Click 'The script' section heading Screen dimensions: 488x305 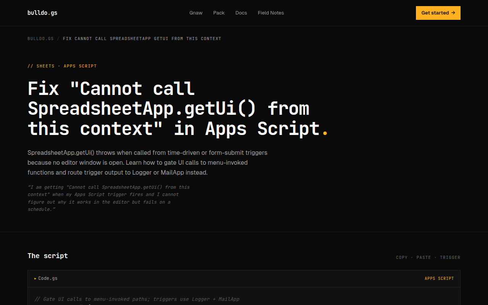point(48,256)
